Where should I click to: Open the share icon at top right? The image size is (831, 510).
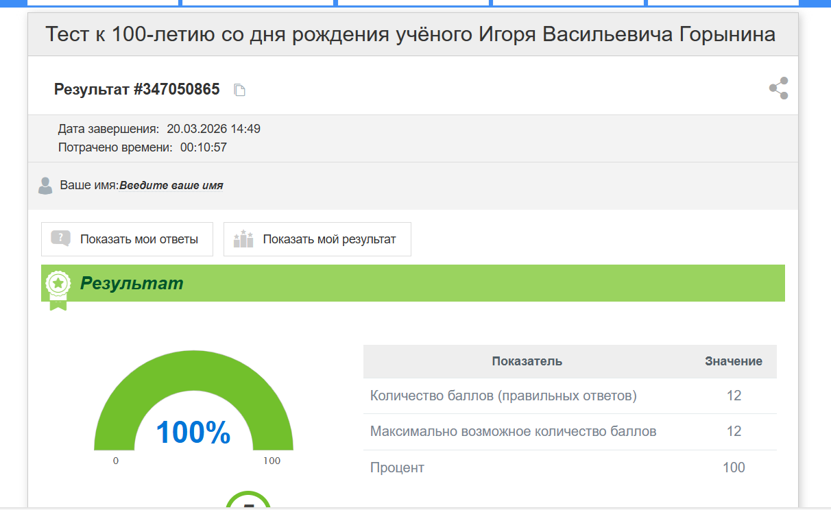point(778,88)
